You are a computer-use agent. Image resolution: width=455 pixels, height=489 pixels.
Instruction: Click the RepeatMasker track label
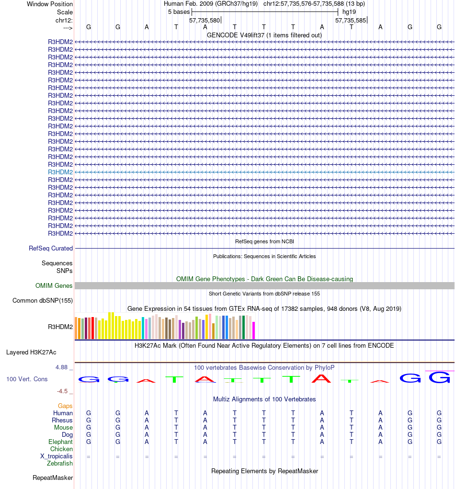click(53, 478)
